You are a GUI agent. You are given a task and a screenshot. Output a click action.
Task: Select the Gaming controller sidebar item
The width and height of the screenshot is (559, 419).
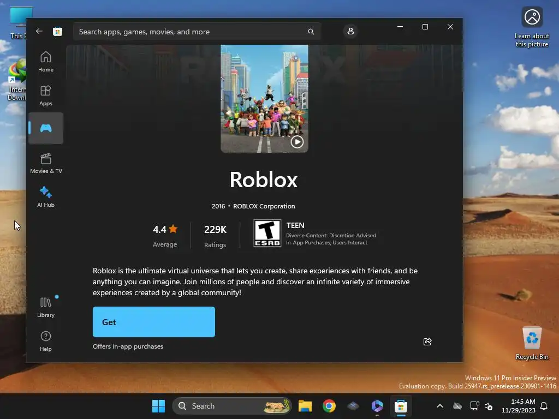point(46,128)
